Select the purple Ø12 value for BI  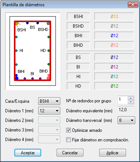coord(114,67)
